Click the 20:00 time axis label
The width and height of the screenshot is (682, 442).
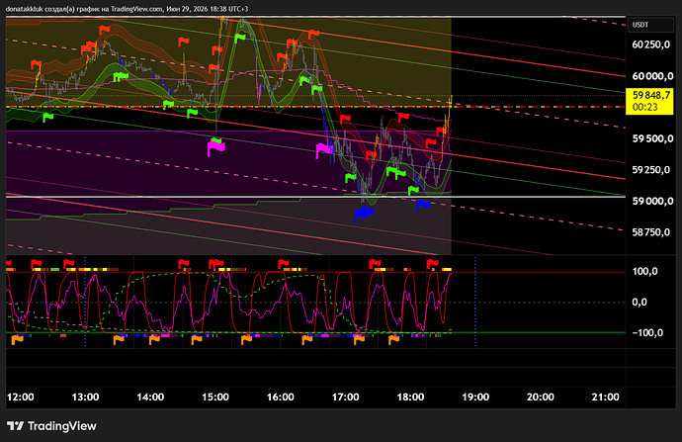(x=541, y=397)
